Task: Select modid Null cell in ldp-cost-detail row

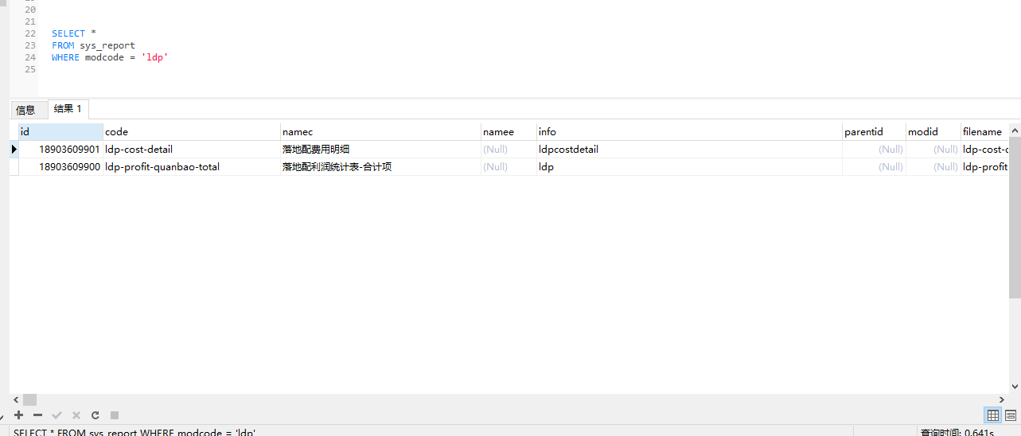Action: click(x=933, y=150)
